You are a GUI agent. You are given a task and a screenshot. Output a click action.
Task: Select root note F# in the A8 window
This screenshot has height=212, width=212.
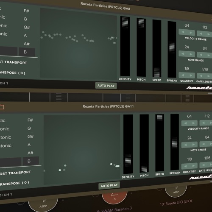26,11
